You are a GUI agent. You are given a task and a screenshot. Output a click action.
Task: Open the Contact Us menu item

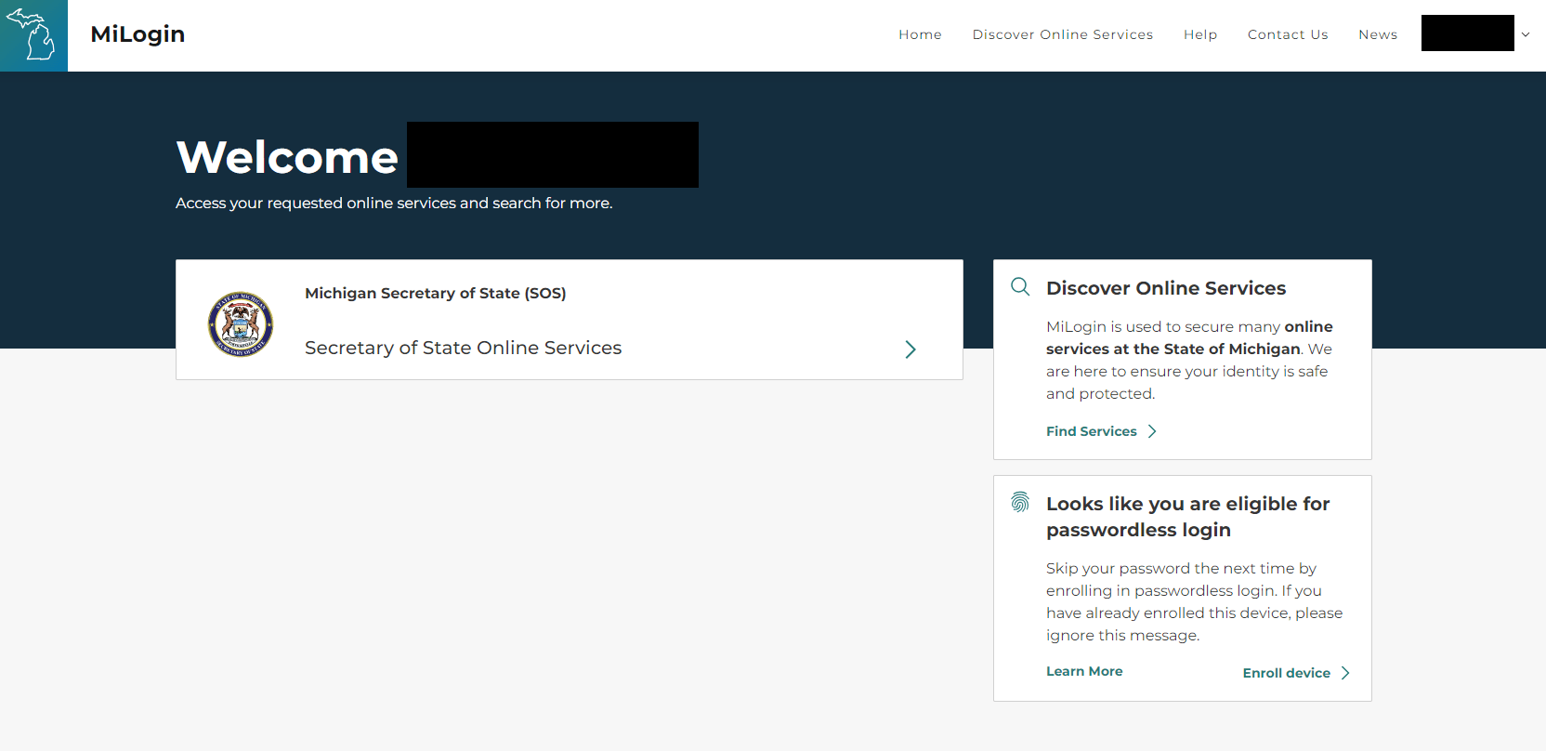click(x=1288, y=34)
